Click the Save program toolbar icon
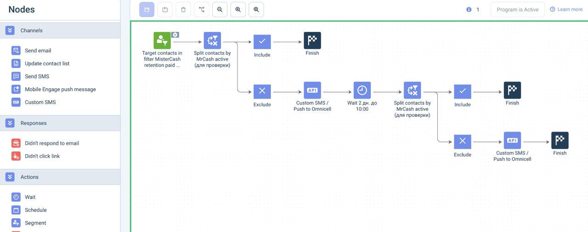This screenshot has width=588, height=232. pos(147,10)
